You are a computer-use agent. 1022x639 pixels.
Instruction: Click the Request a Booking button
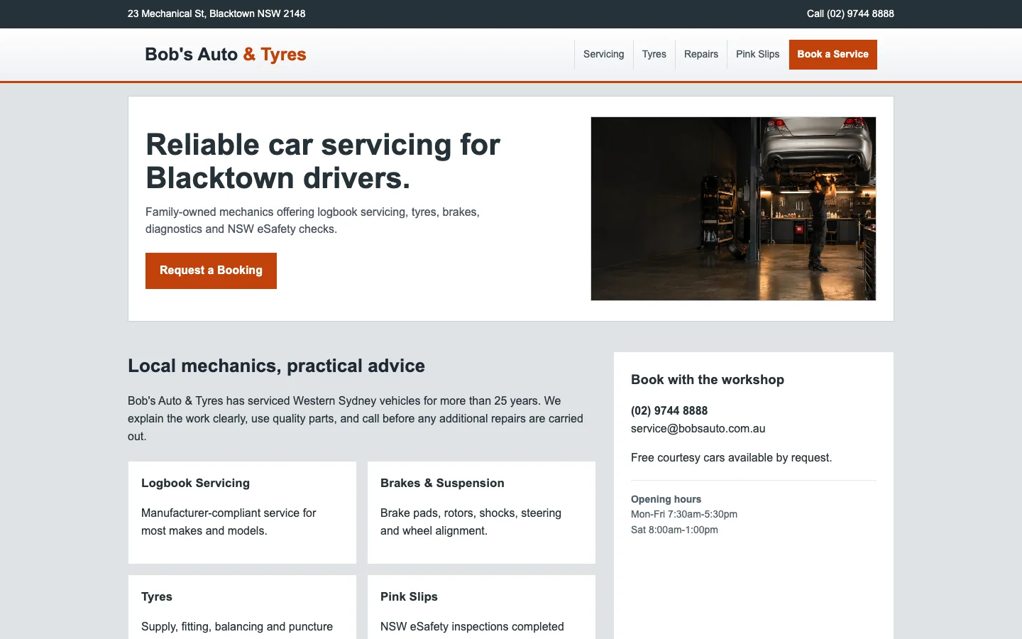211,271
